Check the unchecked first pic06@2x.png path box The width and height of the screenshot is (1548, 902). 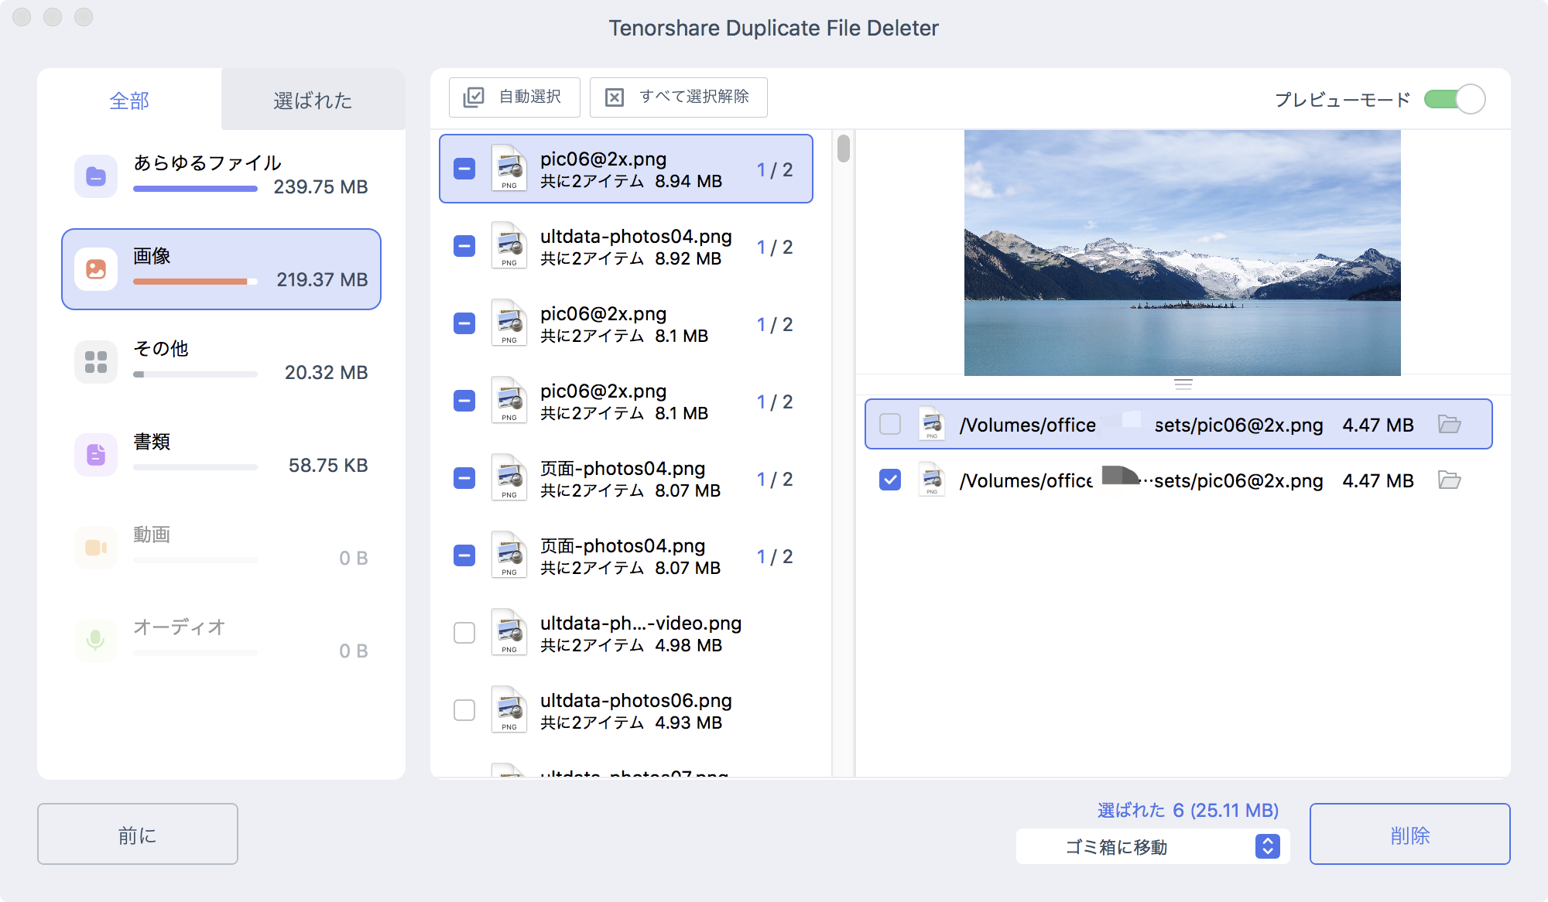890,424
